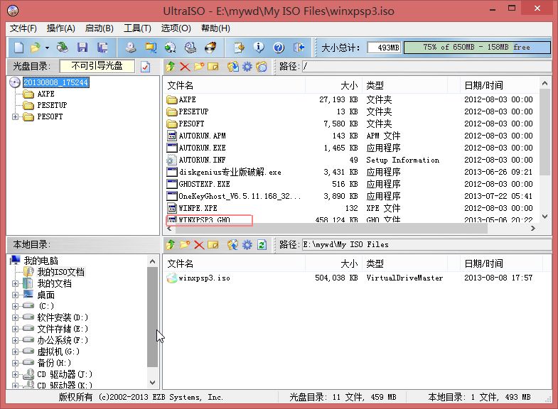Screen dimensions: 558x409
Task: Click the Exit door icon
Action: click(x=299, y=48)
